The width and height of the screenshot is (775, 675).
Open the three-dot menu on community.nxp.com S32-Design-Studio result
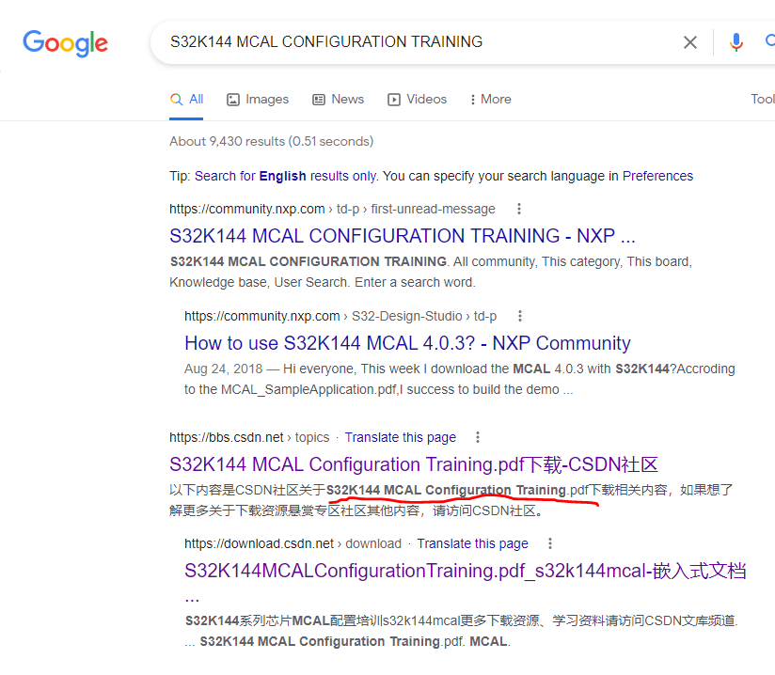click(x=520, y=317)
